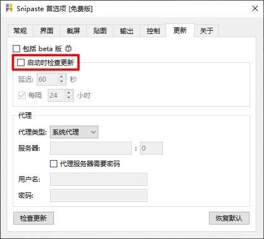Toggle the 每隔 checkbox
This screenshot has height=239, width=264.
(x=22, y=96)
